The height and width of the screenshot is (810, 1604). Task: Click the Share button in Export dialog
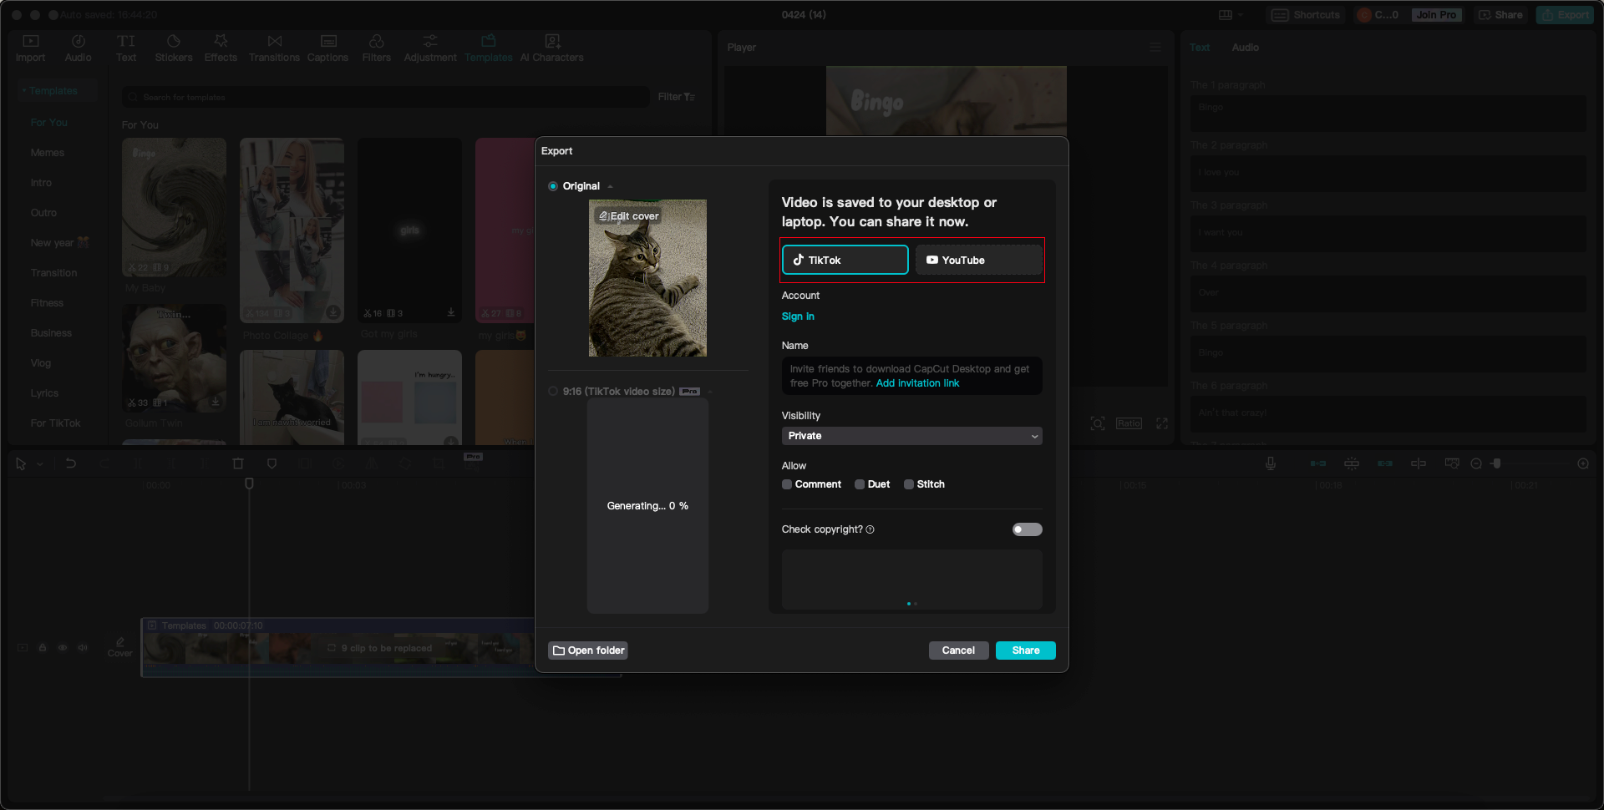(x=1026, y=651)
